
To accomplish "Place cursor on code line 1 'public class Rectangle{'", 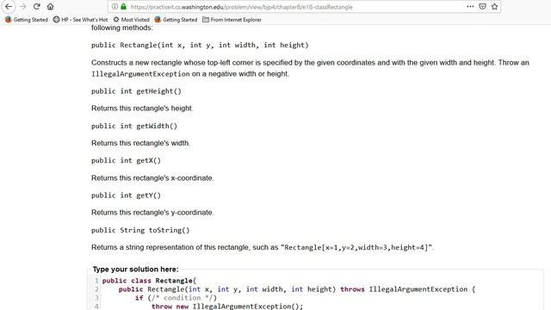I will tap(149, 281).
